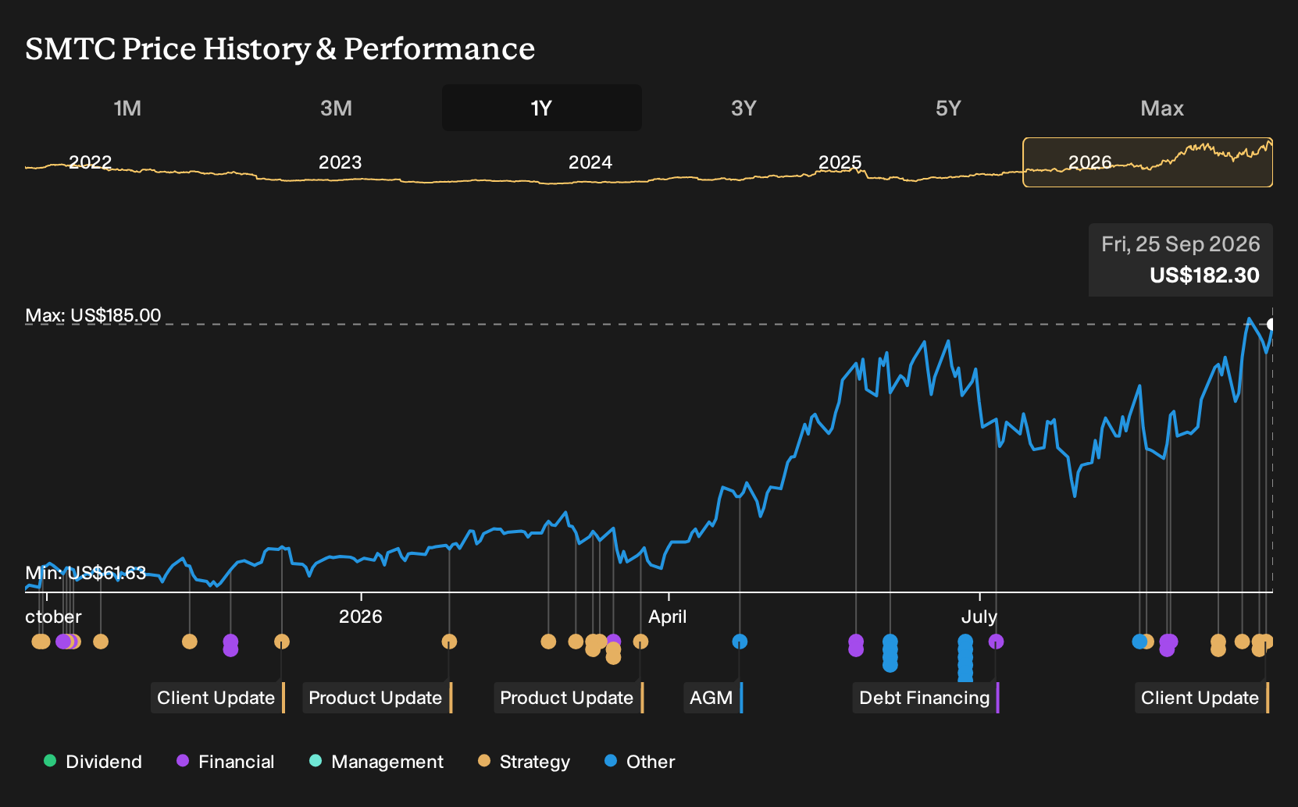Switch to the 3Y time range
Image resolution: width=1298 pixels, height=807 pixels.
coord(743,108)
